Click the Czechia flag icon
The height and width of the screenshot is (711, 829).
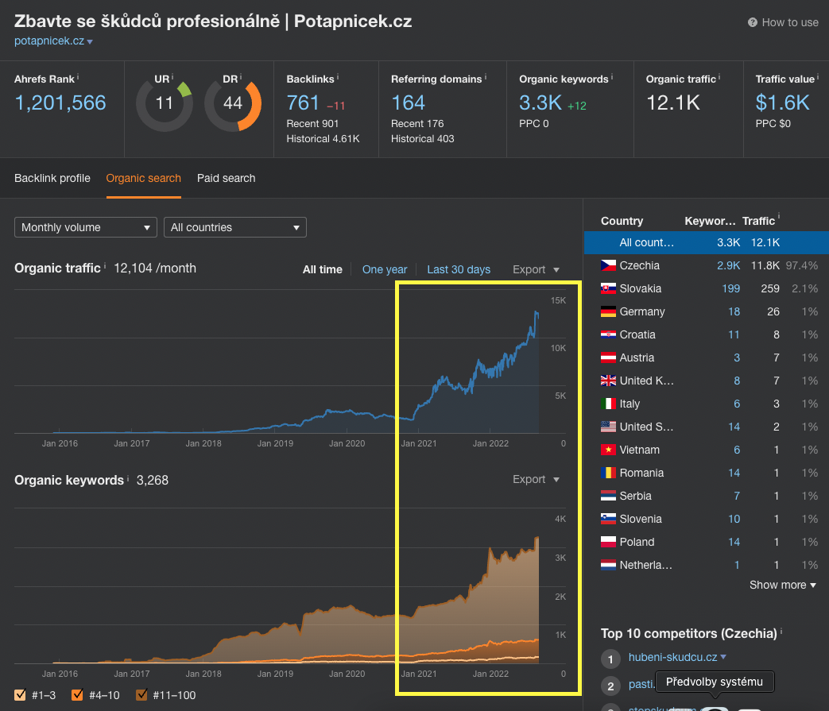click(608, 265)
